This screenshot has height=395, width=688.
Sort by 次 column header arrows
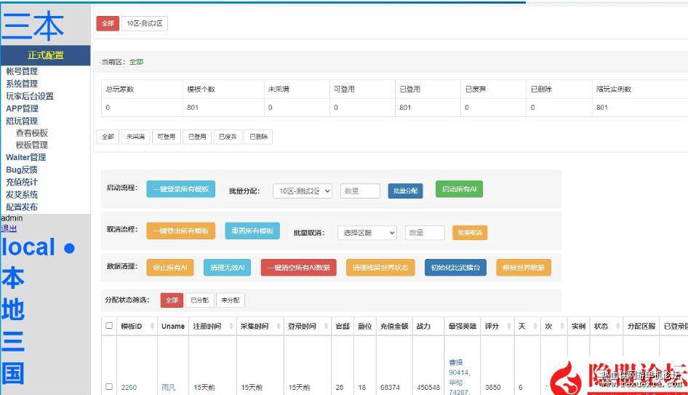coord(562,326)
